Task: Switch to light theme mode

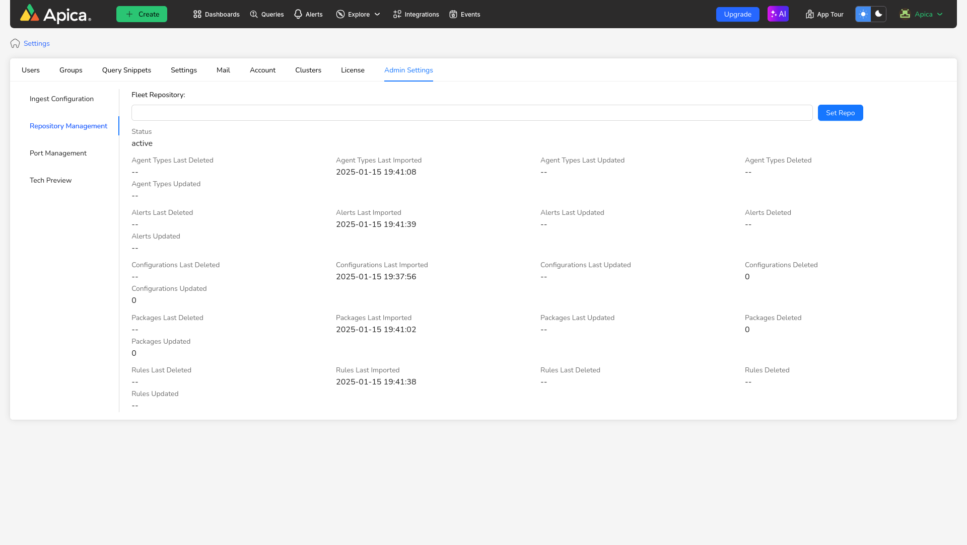Action: (863, 14)
